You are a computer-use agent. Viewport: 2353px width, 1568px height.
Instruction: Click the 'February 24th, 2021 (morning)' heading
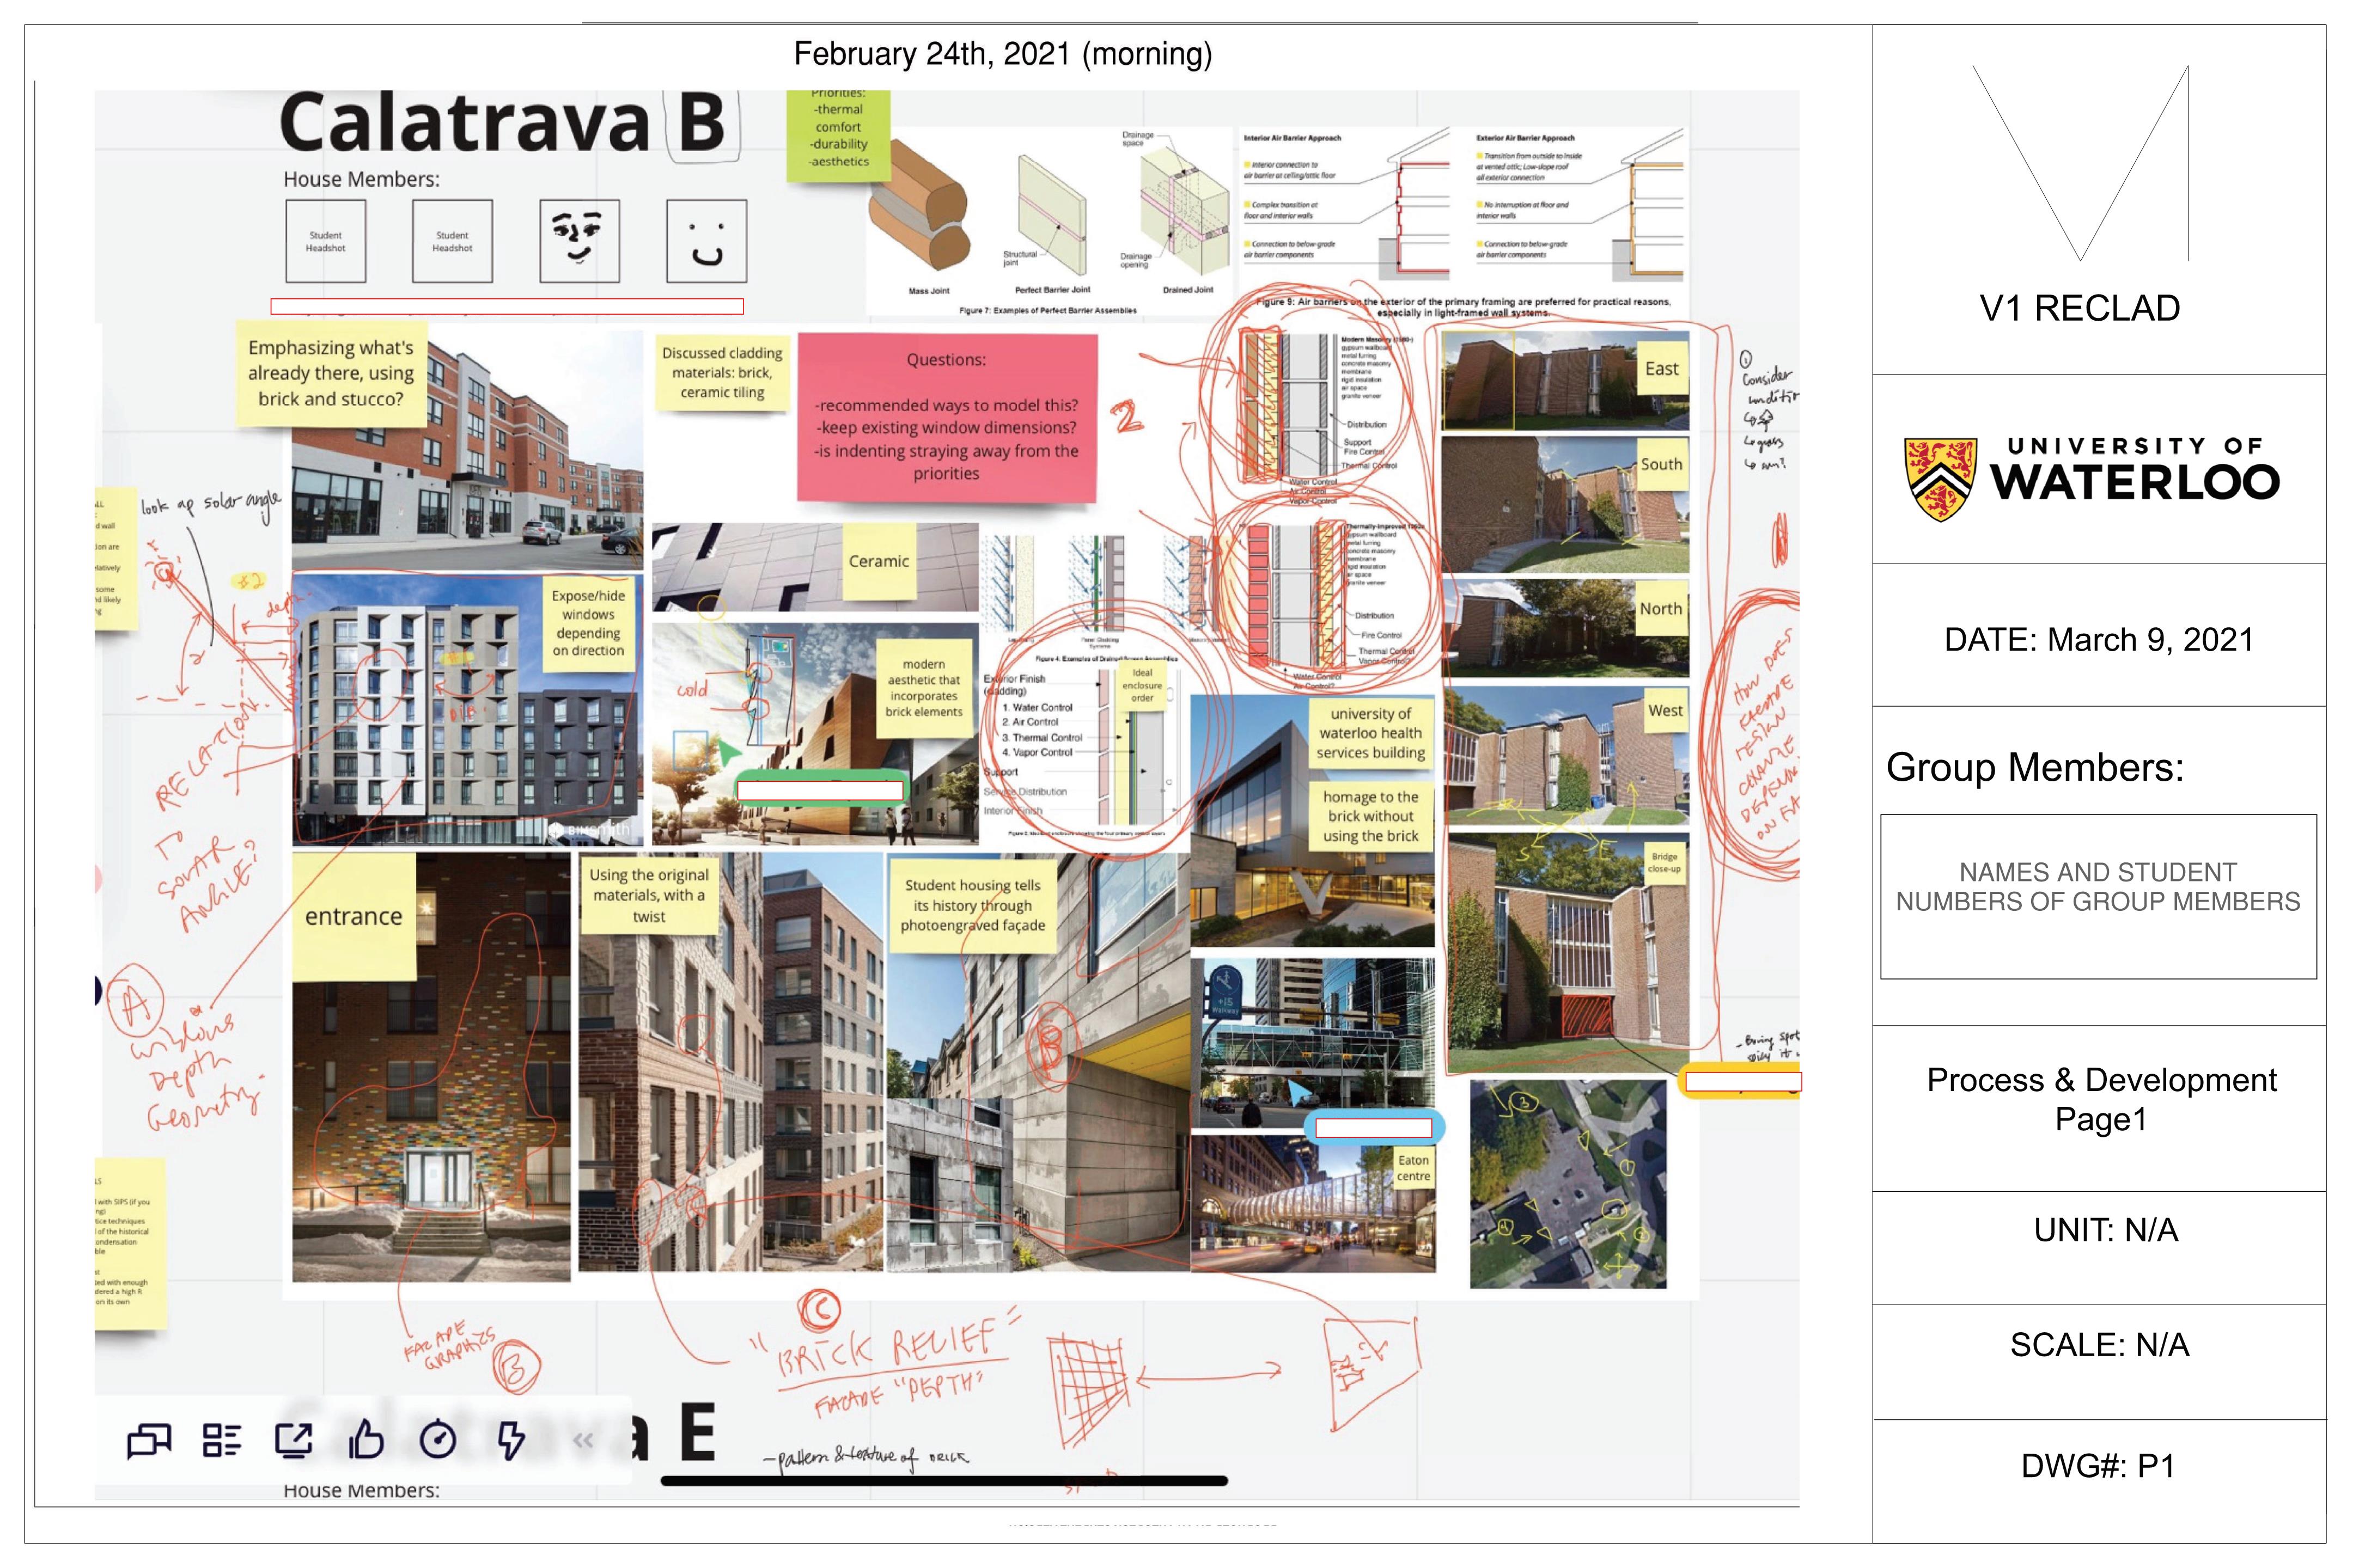tap(1002, 54)
